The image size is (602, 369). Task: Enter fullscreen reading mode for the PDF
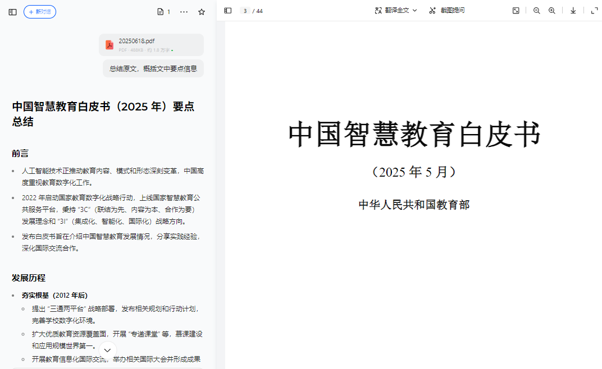pyautogui.click(x=594, y=10)
